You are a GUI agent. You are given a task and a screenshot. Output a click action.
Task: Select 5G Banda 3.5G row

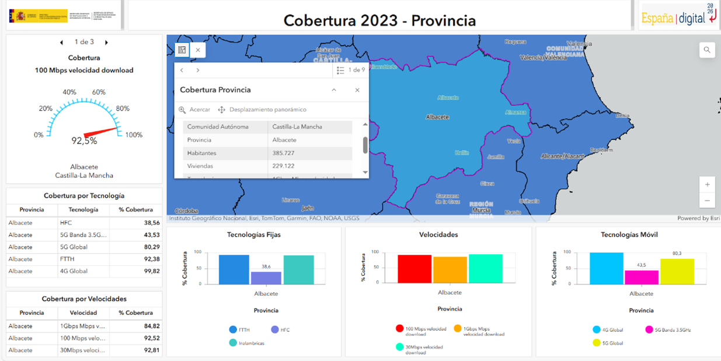coord(84,235)
